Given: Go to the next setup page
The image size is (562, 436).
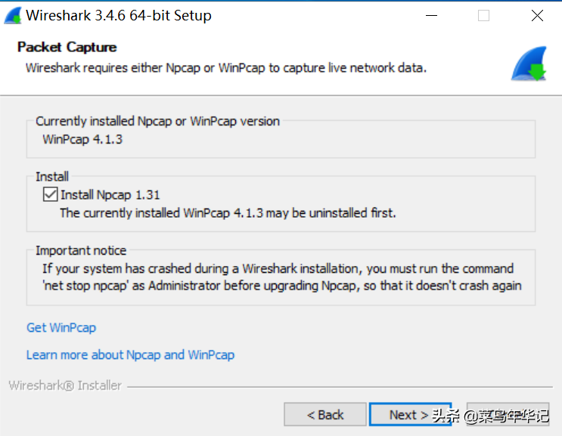Looking at the screenshot, I should pos(410,415).
